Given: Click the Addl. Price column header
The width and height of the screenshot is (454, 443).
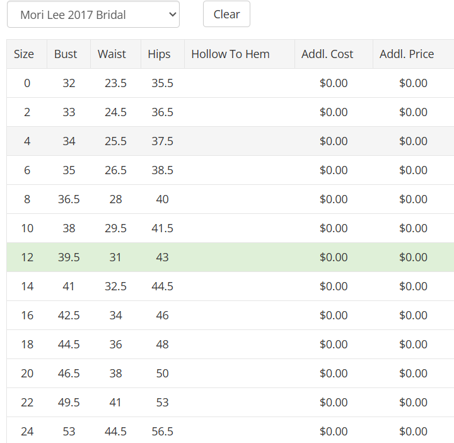Looking at the screenshot, I should tap(407, 54).
